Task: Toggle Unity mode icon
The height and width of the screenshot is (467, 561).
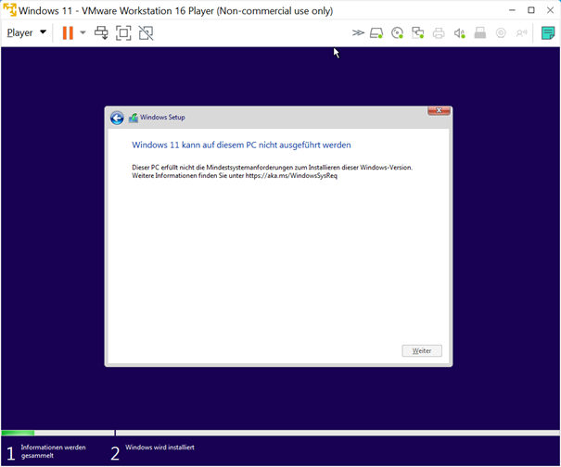Action: 146,33
